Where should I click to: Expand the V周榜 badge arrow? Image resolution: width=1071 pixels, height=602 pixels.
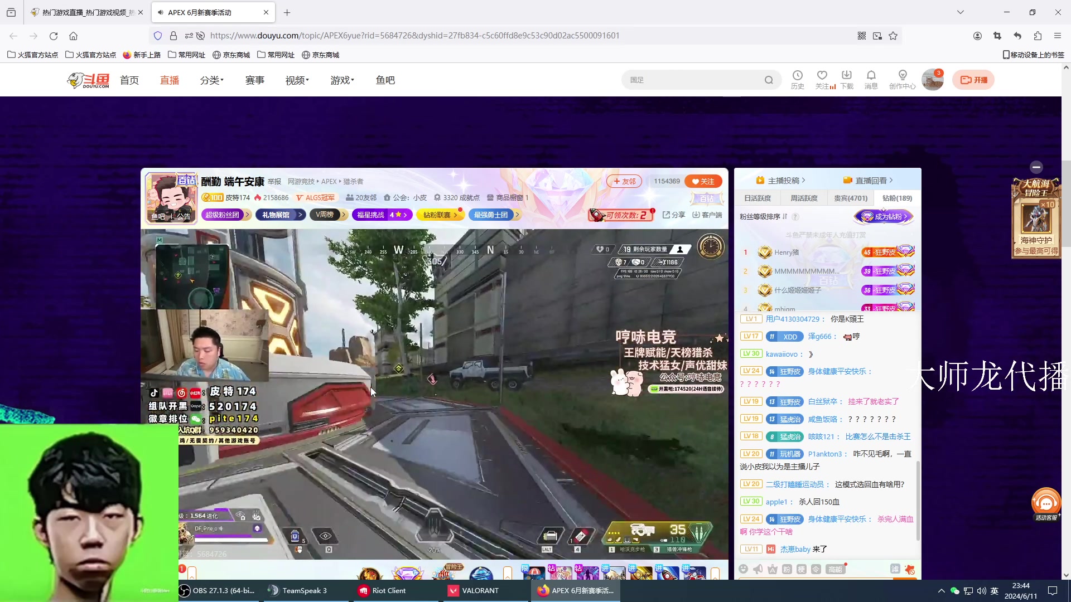tap(344, 215)
